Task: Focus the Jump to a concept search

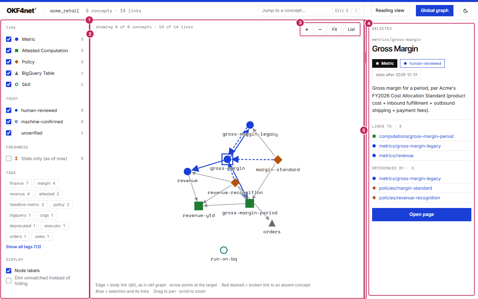Action: pos(311,11)
